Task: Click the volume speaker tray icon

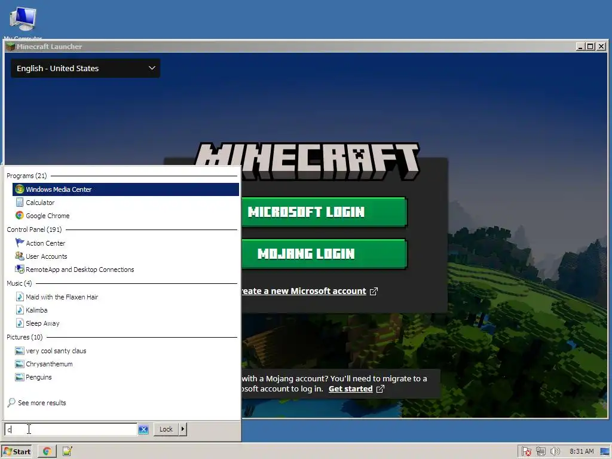Action: pos(555,452)
